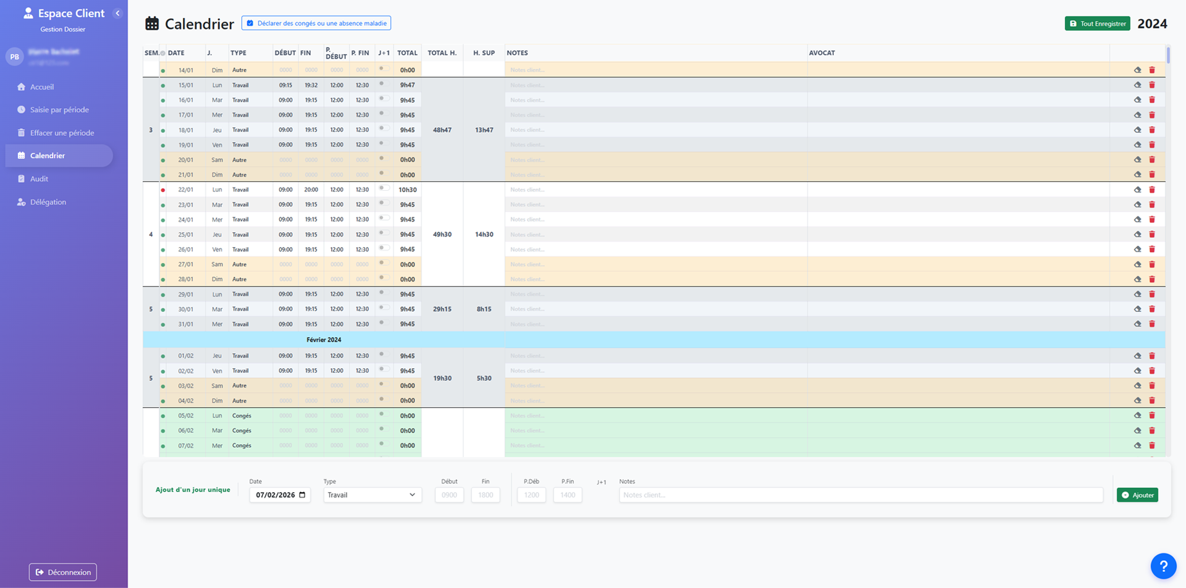Open the blue help question mark button
1186x588 pixels.
(1163, 566)
